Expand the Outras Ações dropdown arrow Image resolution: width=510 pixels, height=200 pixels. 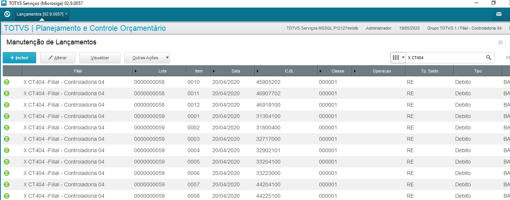[x=167, y=58]
